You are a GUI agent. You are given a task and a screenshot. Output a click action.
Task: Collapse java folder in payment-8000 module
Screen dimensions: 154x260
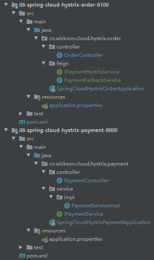(x=29, y=155)
